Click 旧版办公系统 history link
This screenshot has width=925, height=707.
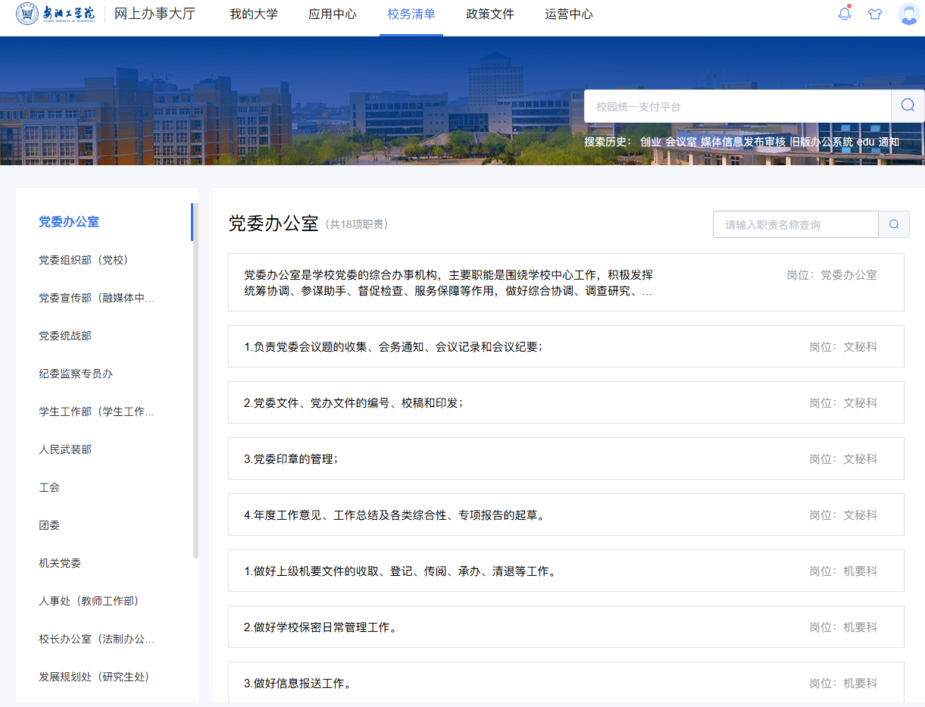821,142
